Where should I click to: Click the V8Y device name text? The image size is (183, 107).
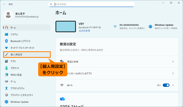pyautogui.click(x=81, y=24)
